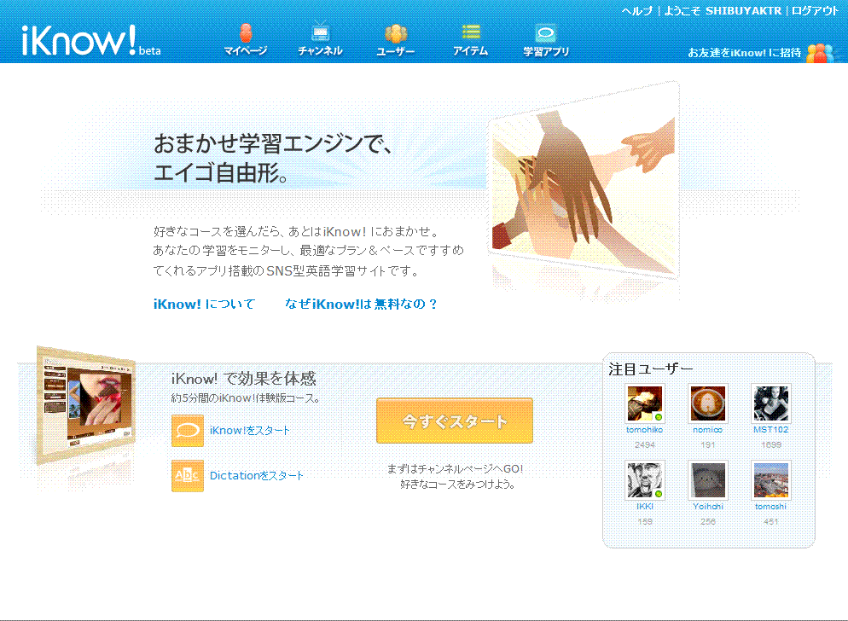Click the おまかせ学習エンジンで headline
The width and height of the screenshot is (848, 621).
tap(273, 143)
